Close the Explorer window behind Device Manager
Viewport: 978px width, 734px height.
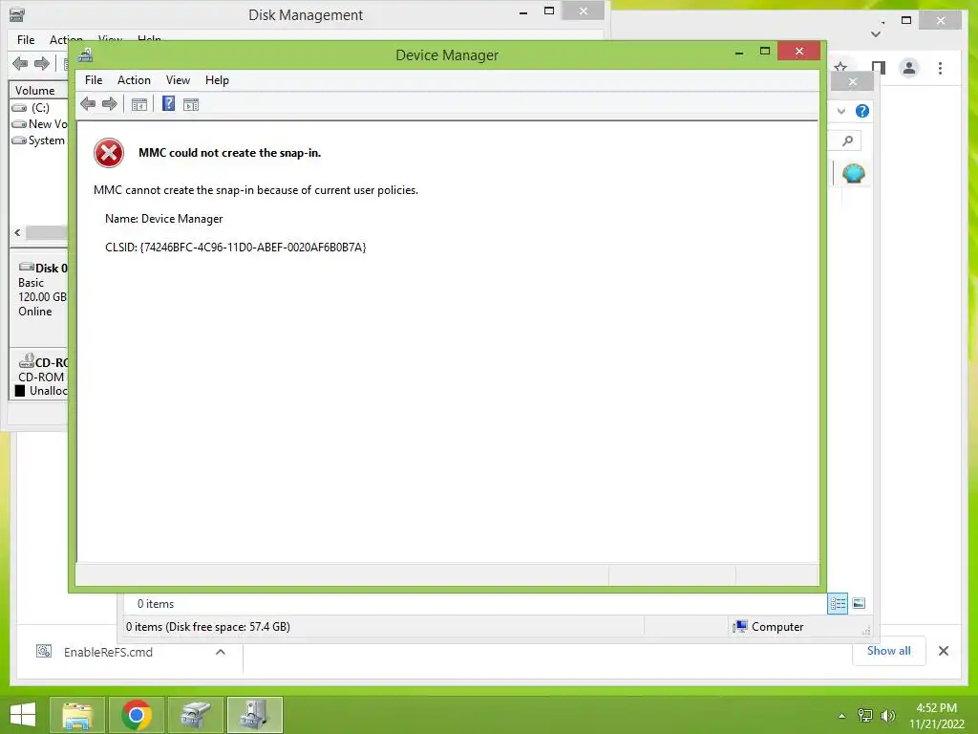(853, 82)
